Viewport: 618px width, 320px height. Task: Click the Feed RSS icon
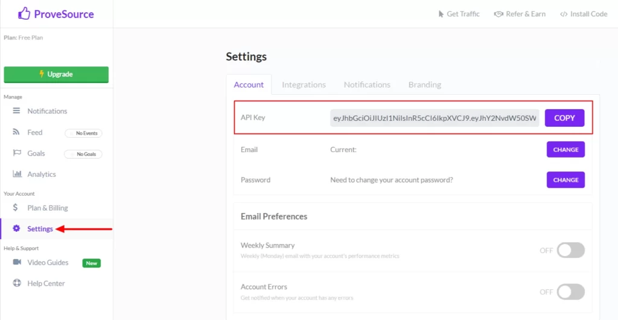click(16, 132)
